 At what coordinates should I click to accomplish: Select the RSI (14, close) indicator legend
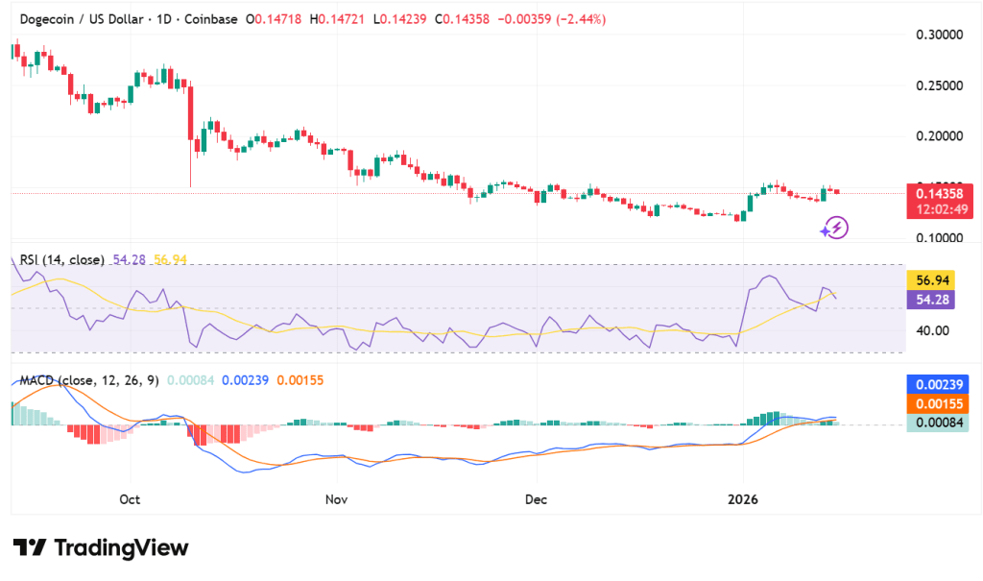(x=62, y=259)
